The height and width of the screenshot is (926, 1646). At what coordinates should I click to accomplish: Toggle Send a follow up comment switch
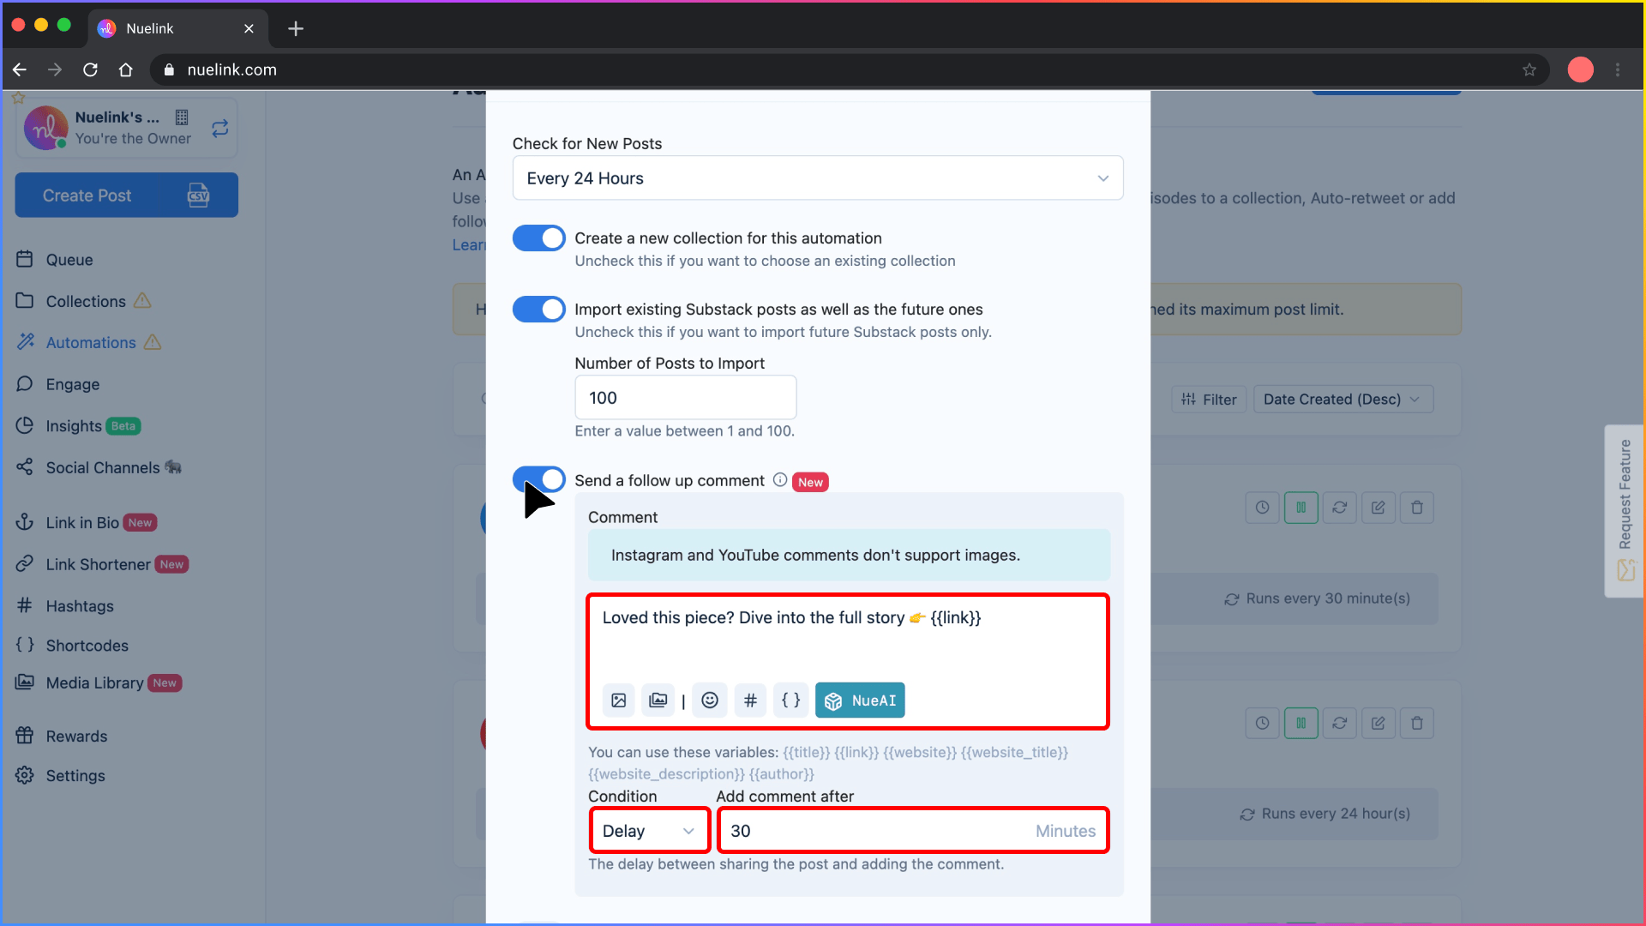pos(538,478)
